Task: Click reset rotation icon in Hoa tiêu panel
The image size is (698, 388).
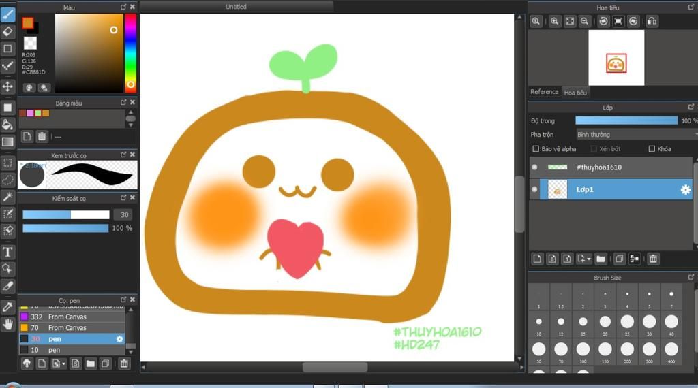Action: click(618, 21)
